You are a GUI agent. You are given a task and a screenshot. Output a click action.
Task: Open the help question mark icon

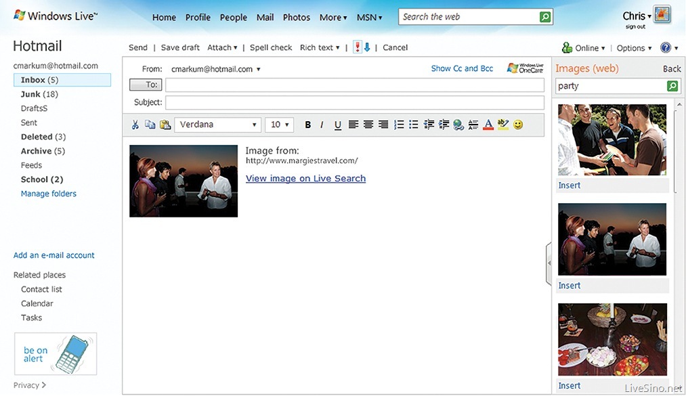pyautogui.click(x=666, y=47)
